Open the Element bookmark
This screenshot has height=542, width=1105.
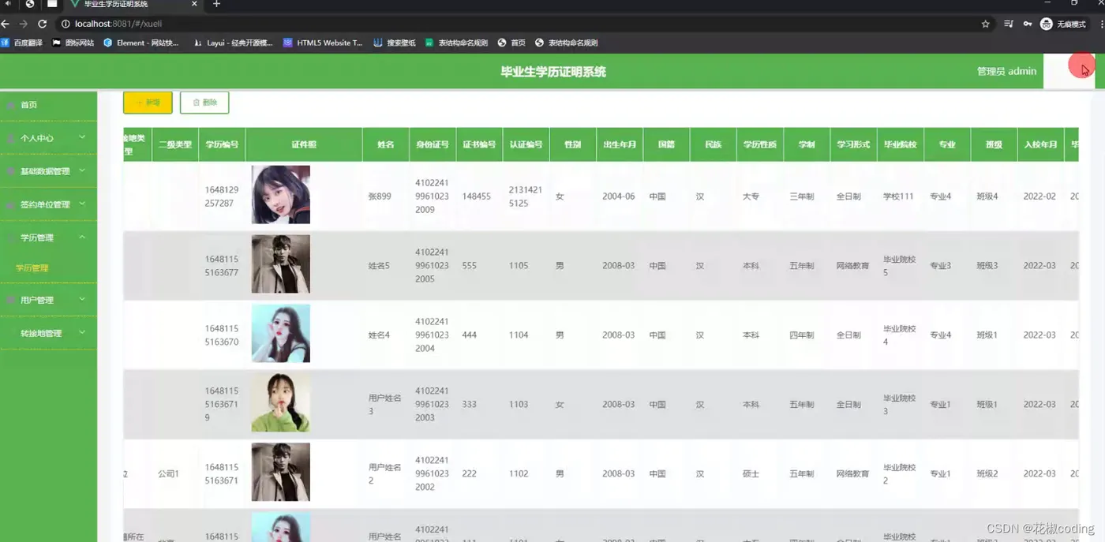click(141, 43)
